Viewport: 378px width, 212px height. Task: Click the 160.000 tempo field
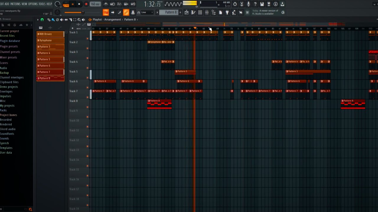pyautogui.click(x=95, y=4)
